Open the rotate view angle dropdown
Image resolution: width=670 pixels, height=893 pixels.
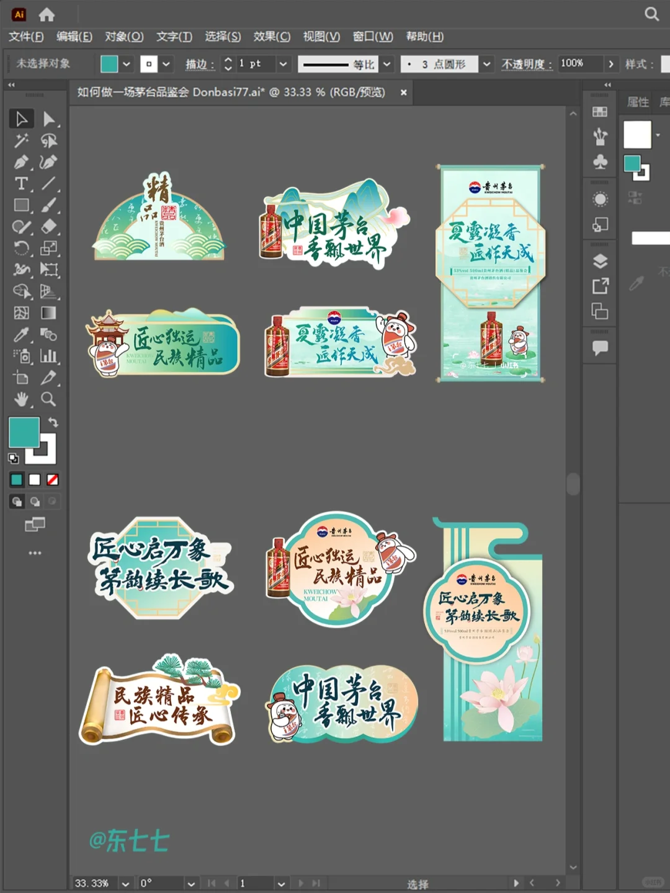[191, 884]
